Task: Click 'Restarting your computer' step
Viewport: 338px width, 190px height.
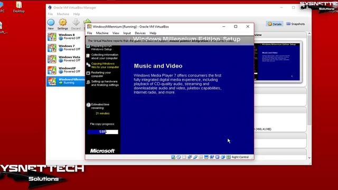Action: [x=101, y=74]
